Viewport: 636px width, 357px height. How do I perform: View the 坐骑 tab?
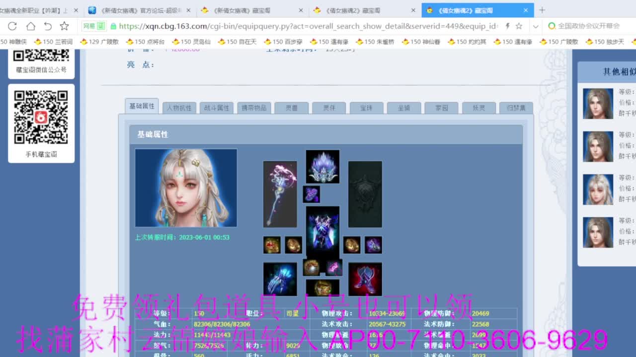coord(404,108)
